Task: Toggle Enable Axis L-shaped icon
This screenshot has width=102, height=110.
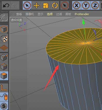Action: (4, 88)
